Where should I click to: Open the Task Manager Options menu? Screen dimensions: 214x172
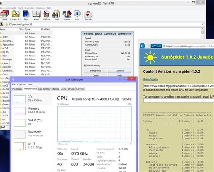click(x=21, y=84)
